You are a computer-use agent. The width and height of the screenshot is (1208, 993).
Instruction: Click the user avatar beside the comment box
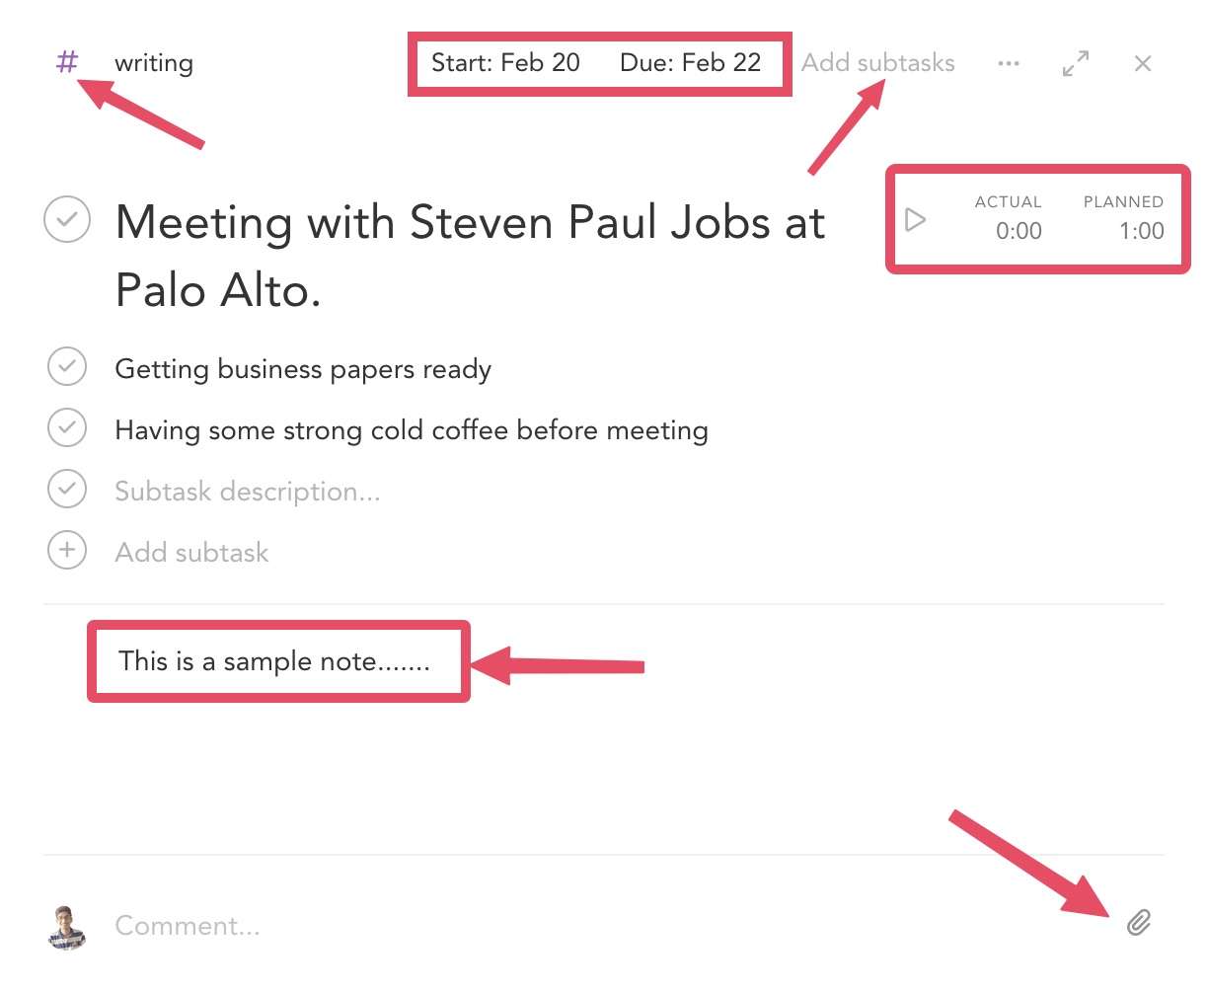pyautogui.click(x=67, y=926)
